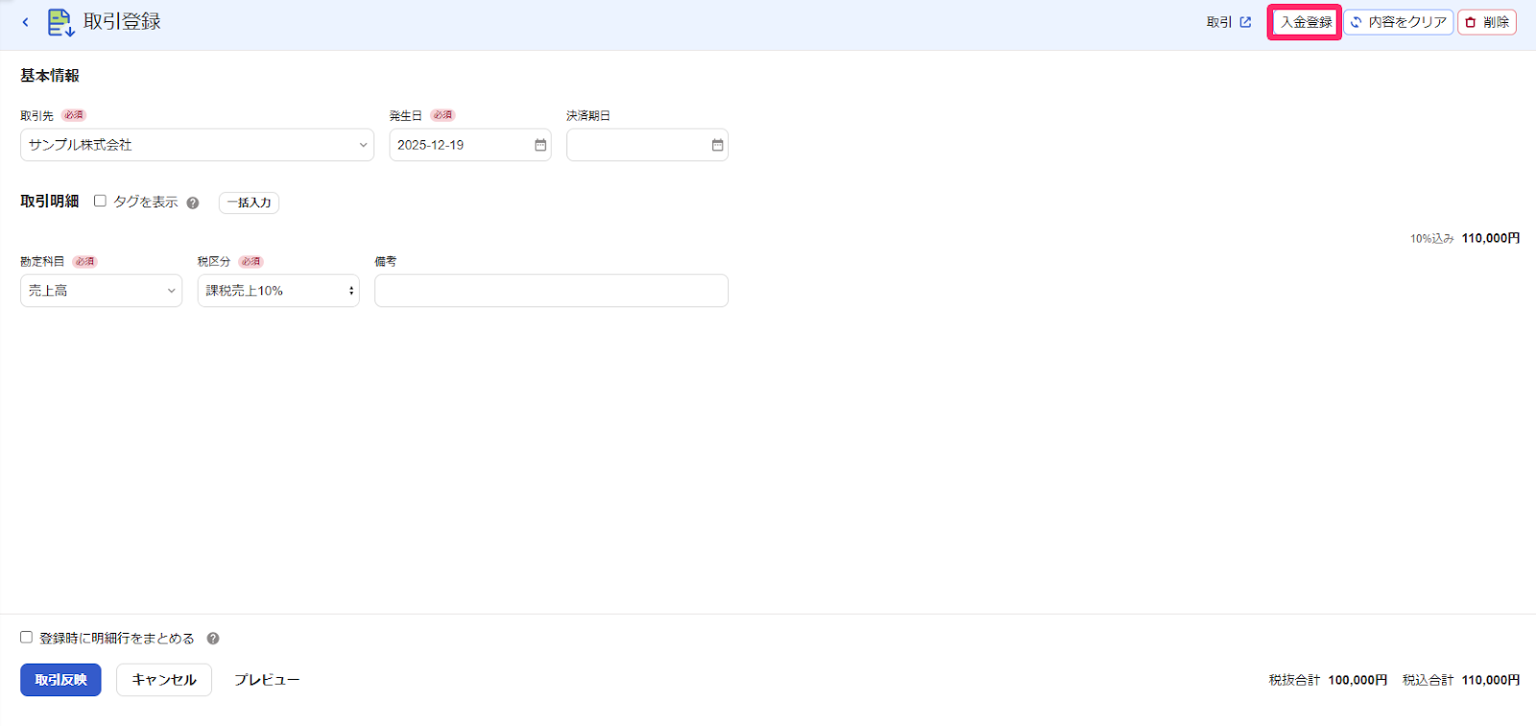
Task: Open the 税区分 課税売上10% selector
Action: [x=278, y=291]
